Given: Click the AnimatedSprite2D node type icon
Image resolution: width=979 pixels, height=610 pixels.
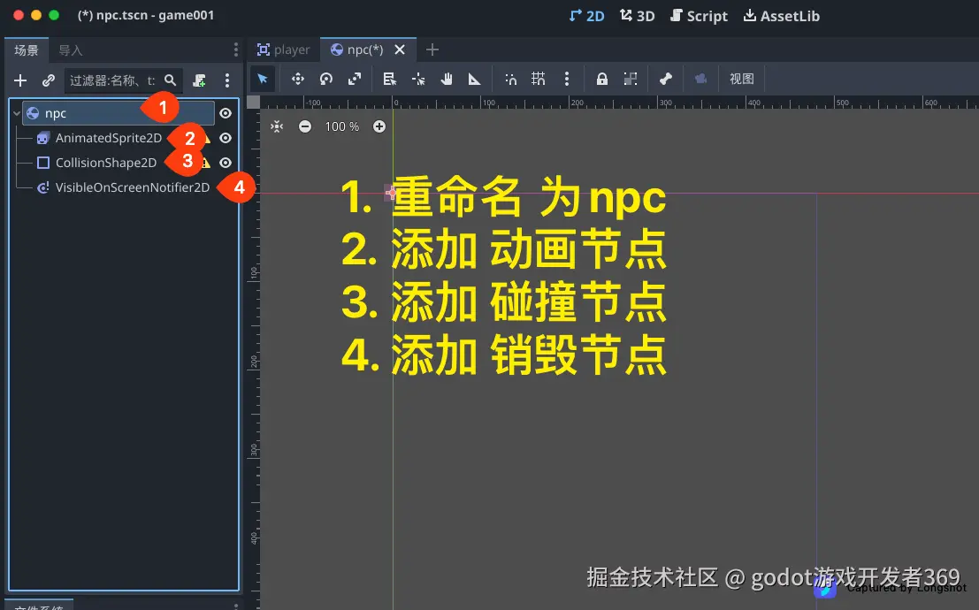Looking at the screenshot, I should coord(43,138).
